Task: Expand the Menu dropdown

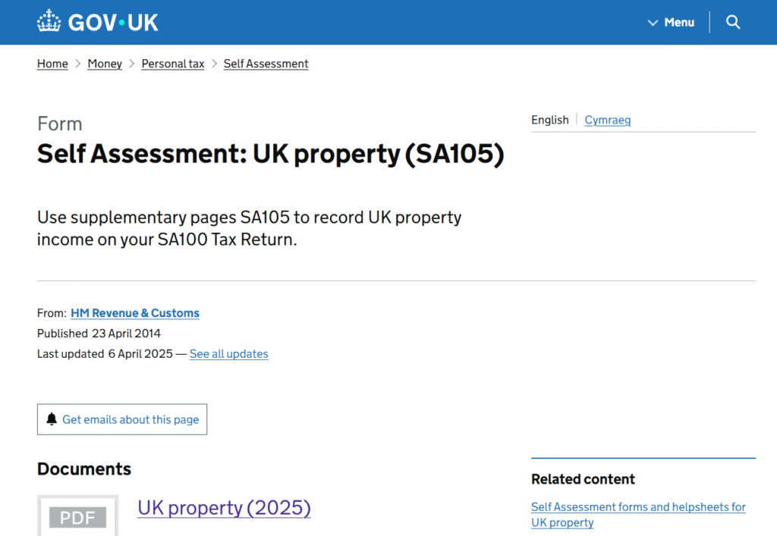Action: point(678,23)
